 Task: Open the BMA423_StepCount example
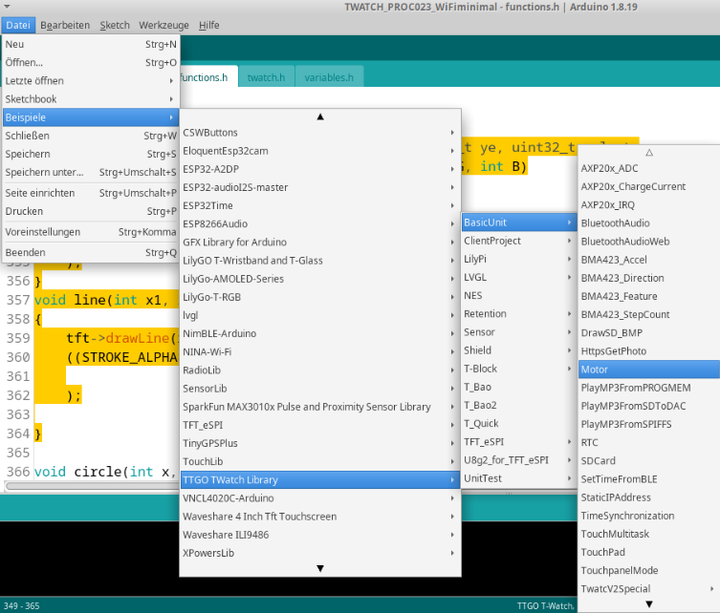point(649,314)
